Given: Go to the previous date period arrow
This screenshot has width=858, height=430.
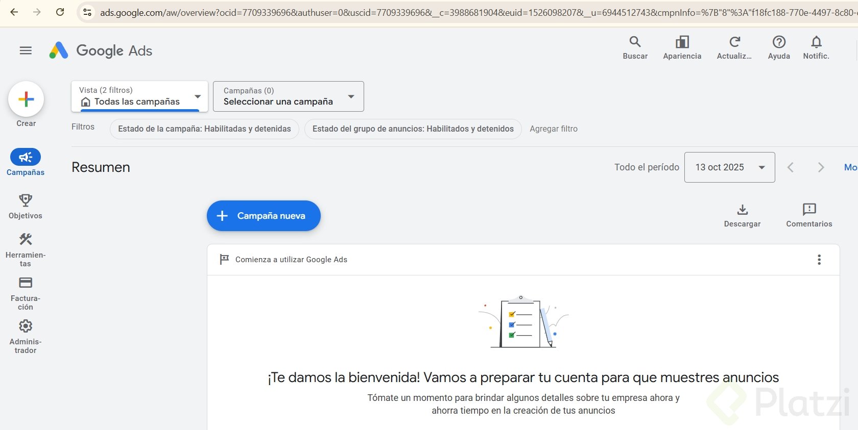Looking at the screenshot, I should tap(791, 167).
